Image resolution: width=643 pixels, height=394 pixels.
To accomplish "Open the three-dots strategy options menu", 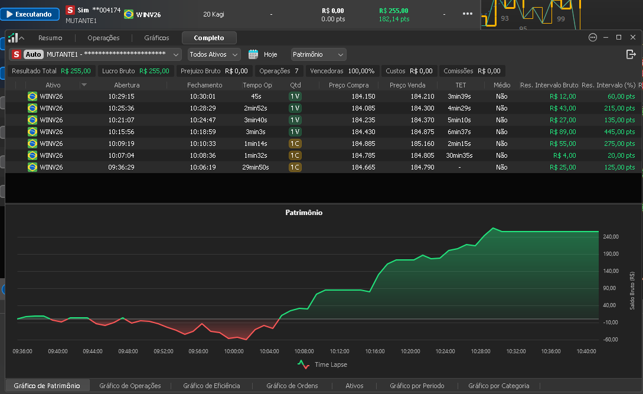I will tap(468, 14).
